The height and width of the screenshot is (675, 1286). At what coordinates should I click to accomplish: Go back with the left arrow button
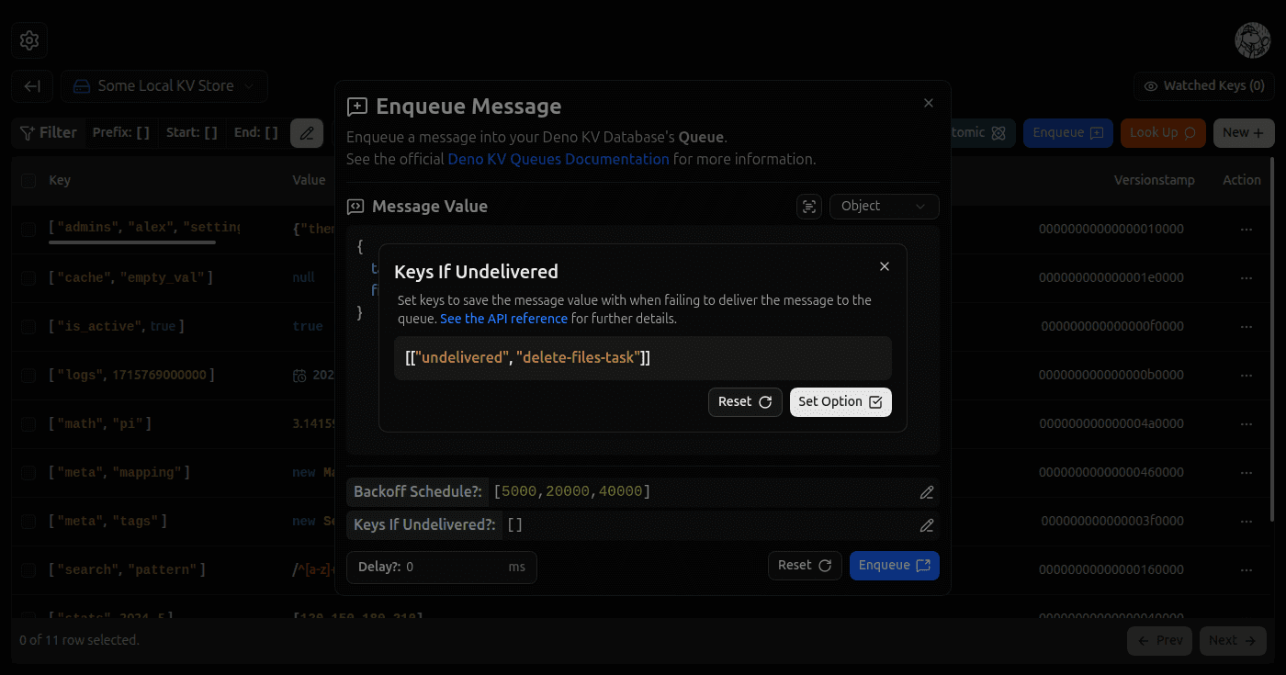pyautogui.click(x=32, y=86)
